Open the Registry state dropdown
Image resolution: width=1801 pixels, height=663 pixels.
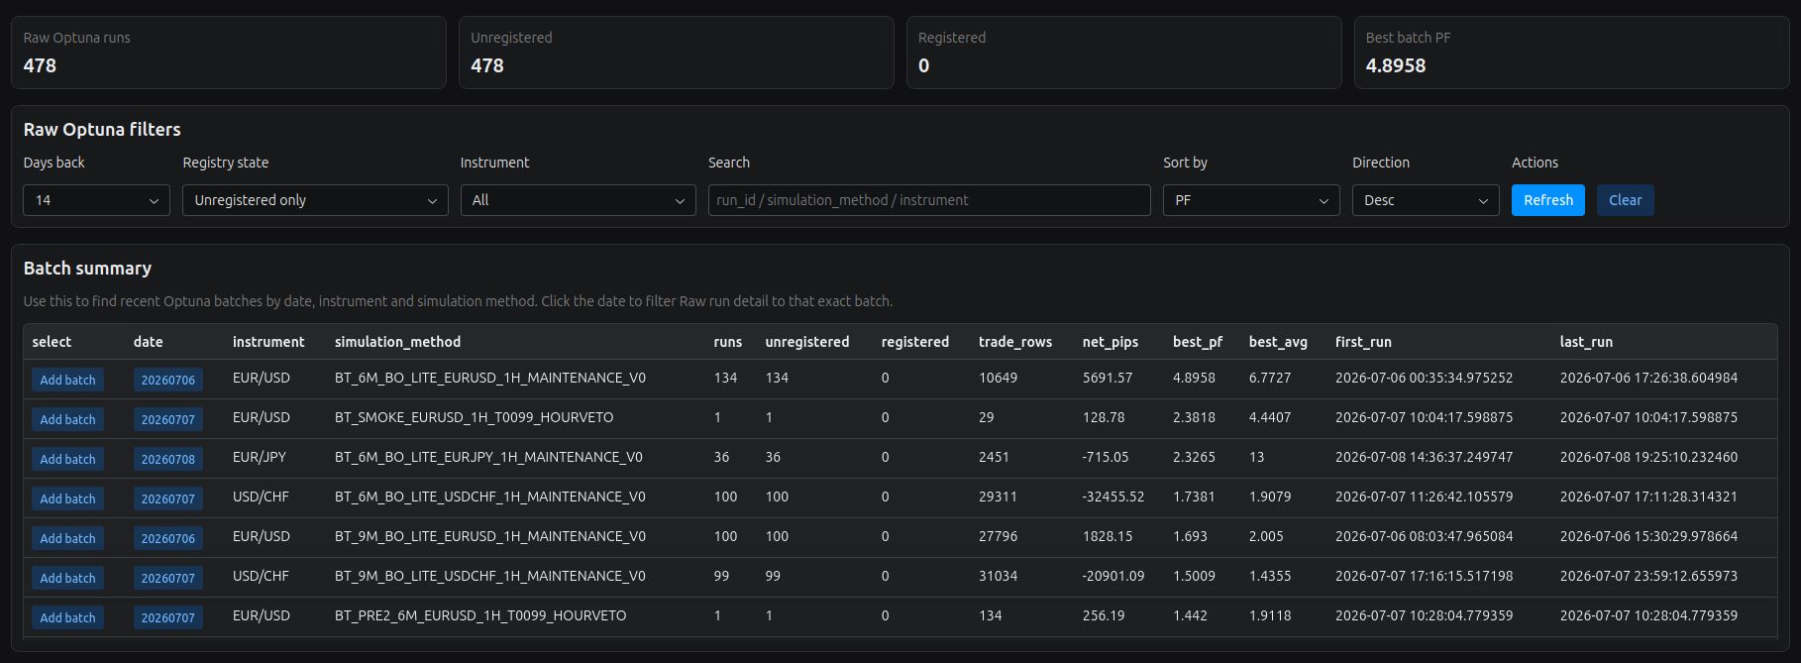[315, 200]
